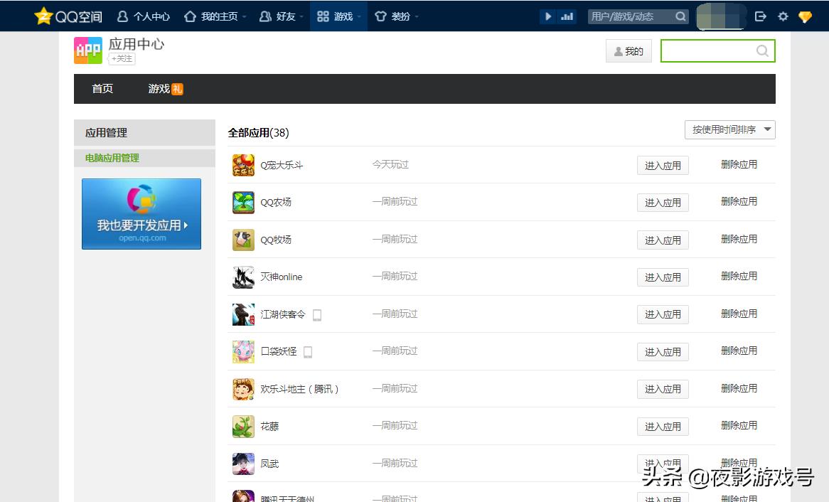Click 删除应用 for 灭神online

[x=739, y=276]
